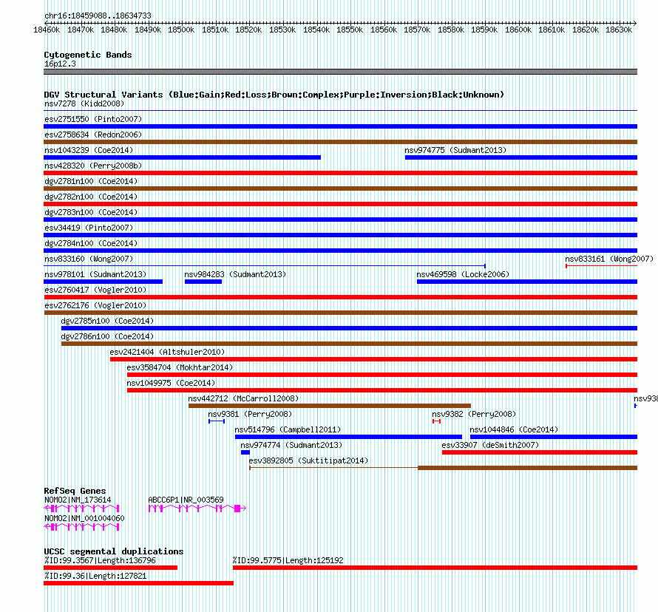
Task: Click the dgv2782n100 (Coe2014) label
Action: pyautogui.click(x=91, y=197)
